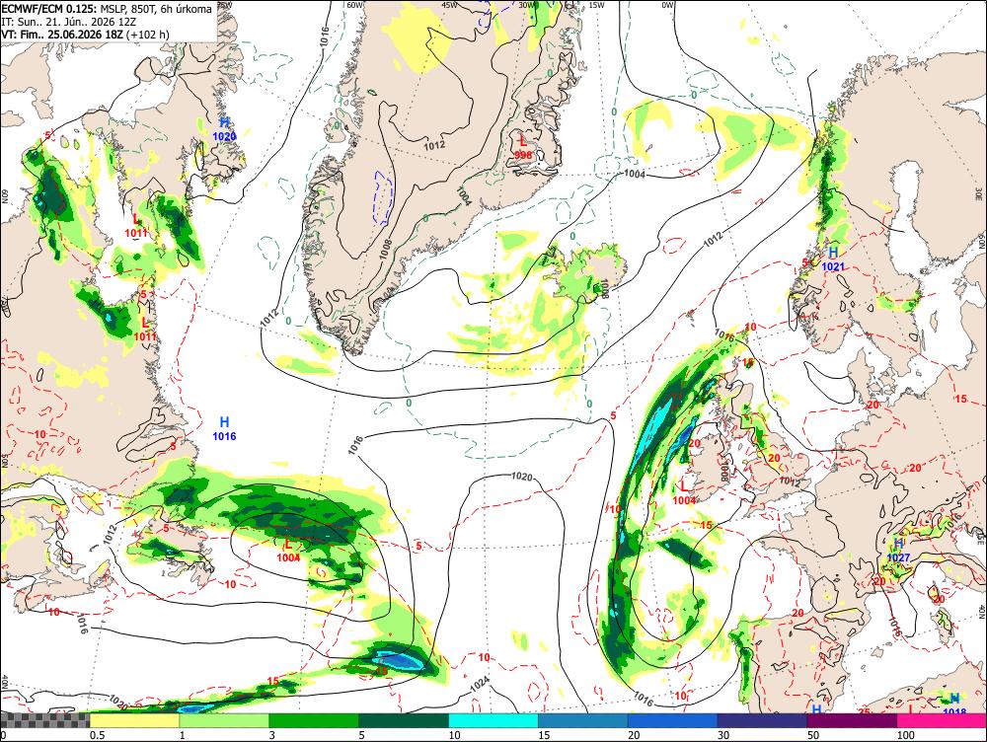Click the 1004 isobar label north of Iceland
Image resolution: width=987 pixels, height=742 pixels.
click(635, 174)
